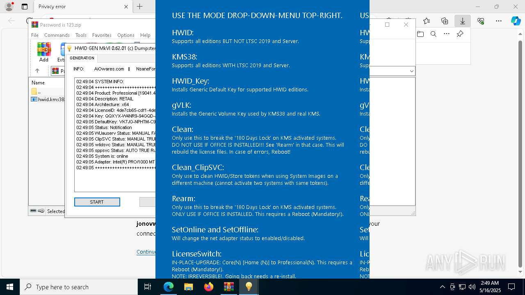Click the Add icon in the WinRAR toolbar
The width and height of the screenshot is (525, 295).
point(44,52)
